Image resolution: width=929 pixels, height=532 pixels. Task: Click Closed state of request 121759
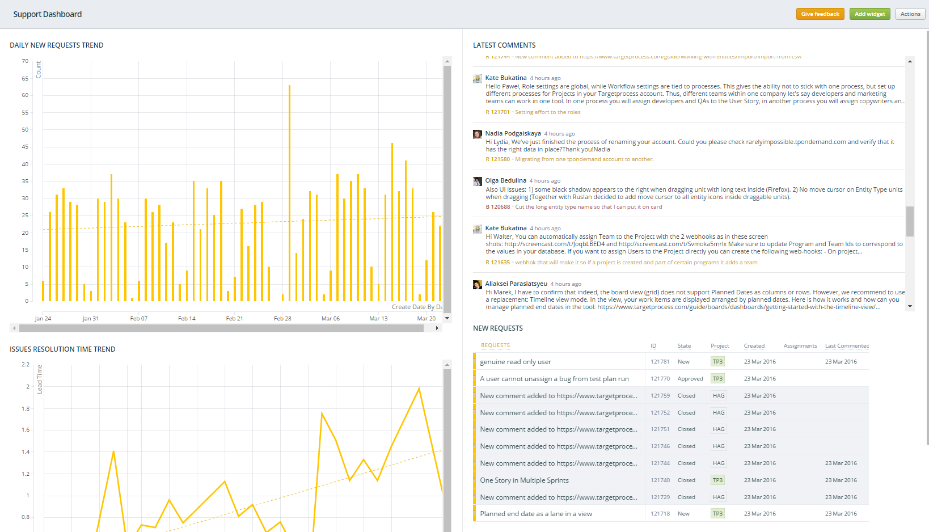pyautogui.click(x=686, y=396)
